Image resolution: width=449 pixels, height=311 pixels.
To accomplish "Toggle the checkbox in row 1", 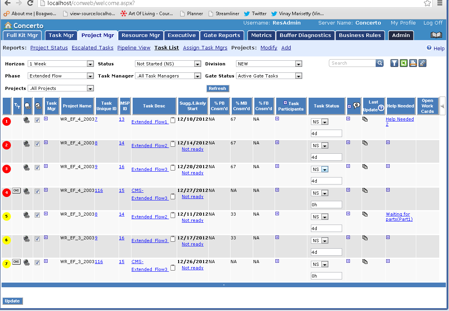I will pyautogui.click(x=37, y=120).
